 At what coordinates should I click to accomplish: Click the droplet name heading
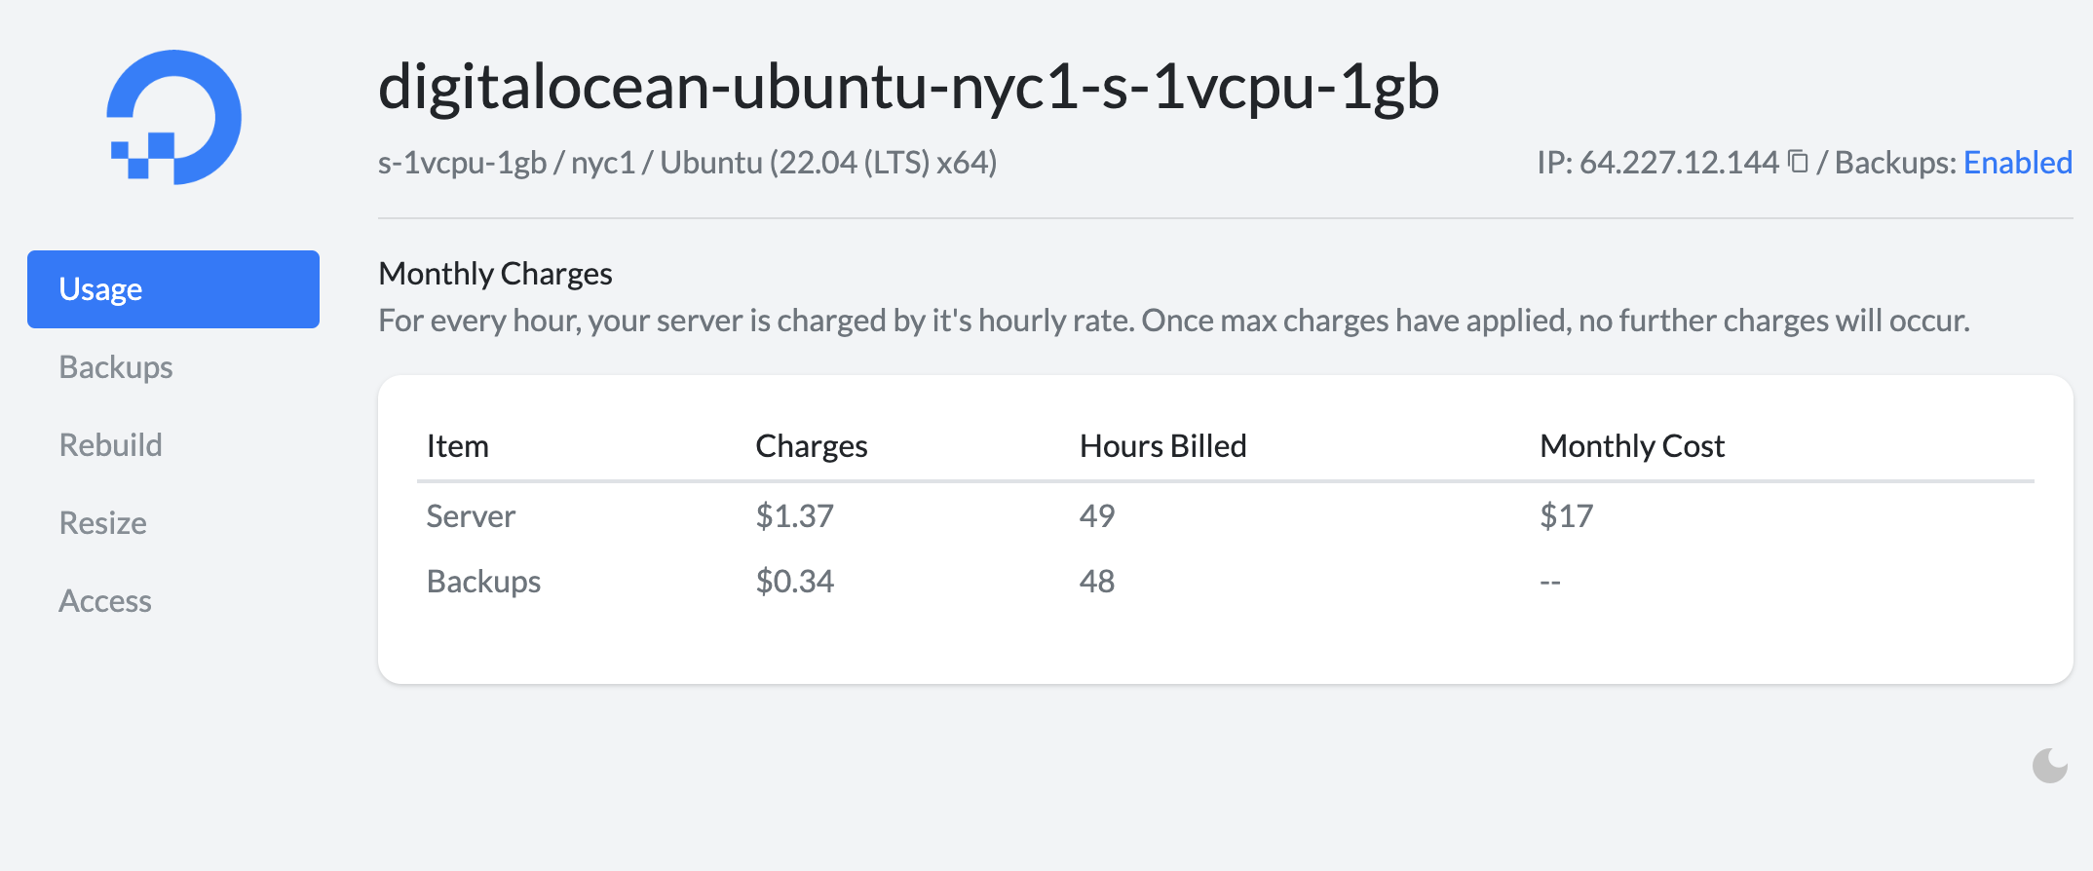tap(908, 86)
